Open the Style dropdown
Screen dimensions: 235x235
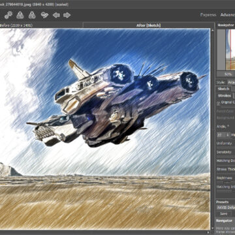coord(231,82)
